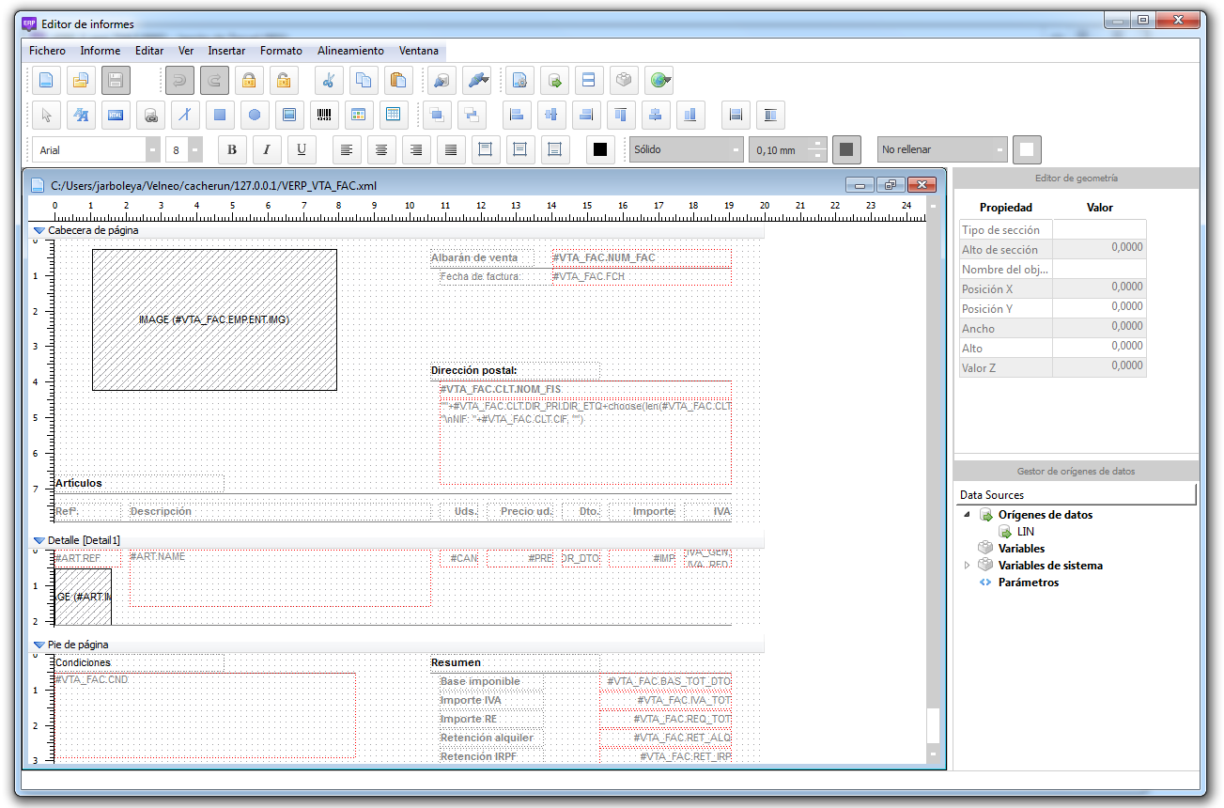
Task: Expand the Variables de sistema tree node
Action: click(x=968, y=566)
